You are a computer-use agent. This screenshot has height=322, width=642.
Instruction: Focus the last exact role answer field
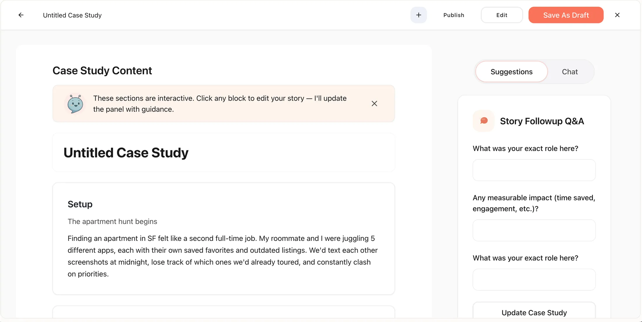tap(534, 279)
